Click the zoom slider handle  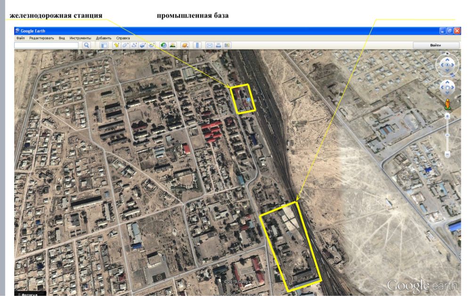(447, 135)
